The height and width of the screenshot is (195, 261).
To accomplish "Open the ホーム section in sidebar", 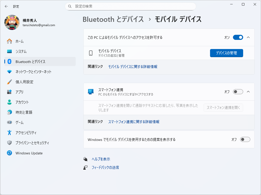I will [15, 41].
